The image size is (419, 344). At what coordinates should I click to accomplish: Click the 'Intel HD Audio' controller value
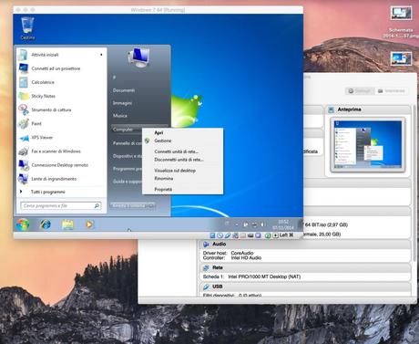(246, 257)
